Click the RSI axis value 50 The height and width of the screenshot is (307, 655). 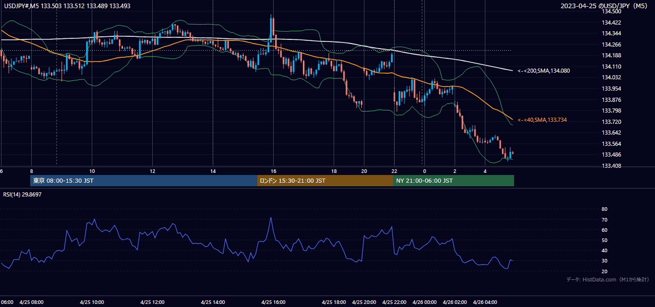[604, 240]
